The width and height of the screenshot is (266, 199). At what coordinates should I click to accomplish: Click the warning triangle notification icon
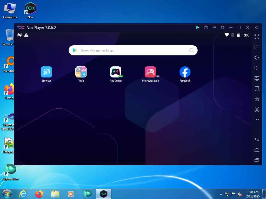26,35
